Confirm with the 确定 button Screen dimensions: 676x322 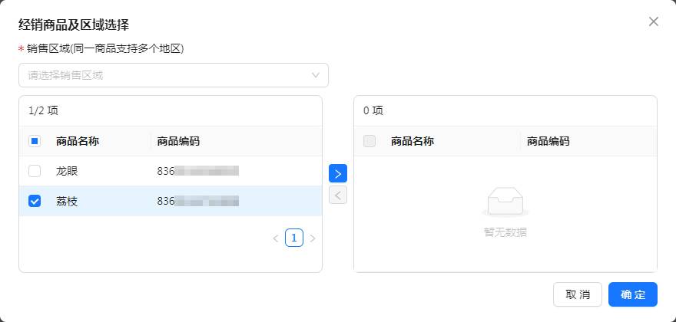coord(633,294)
